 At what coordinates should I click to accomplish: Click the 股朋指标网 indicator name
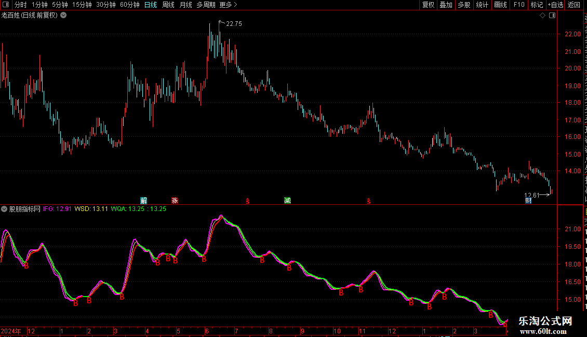pyautogui.click(x=25, y=209)
